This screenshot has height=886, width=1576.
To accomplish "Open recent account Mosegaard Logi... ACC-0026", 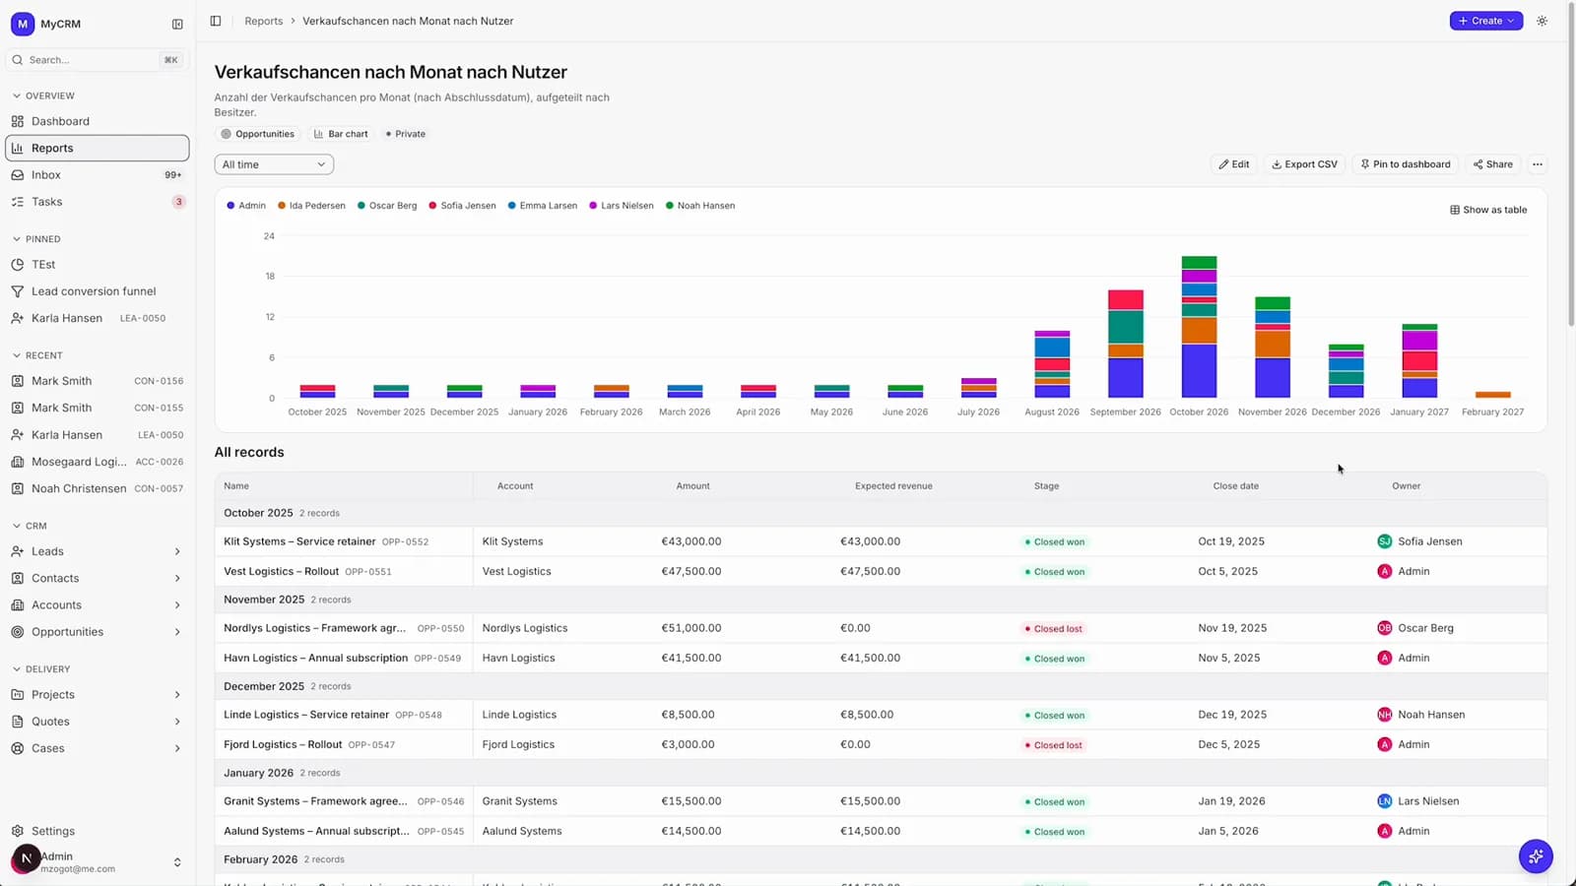I will [x=98, y=462].
